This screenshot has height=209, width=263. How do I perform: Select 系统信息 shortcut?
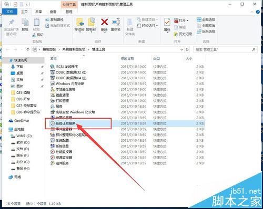[x=59, y=146]
